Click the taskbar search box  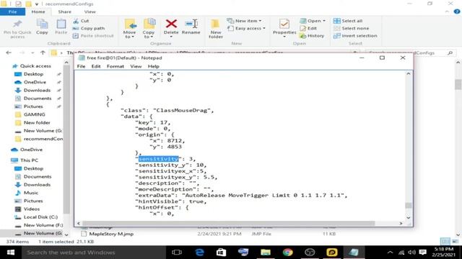94,253
